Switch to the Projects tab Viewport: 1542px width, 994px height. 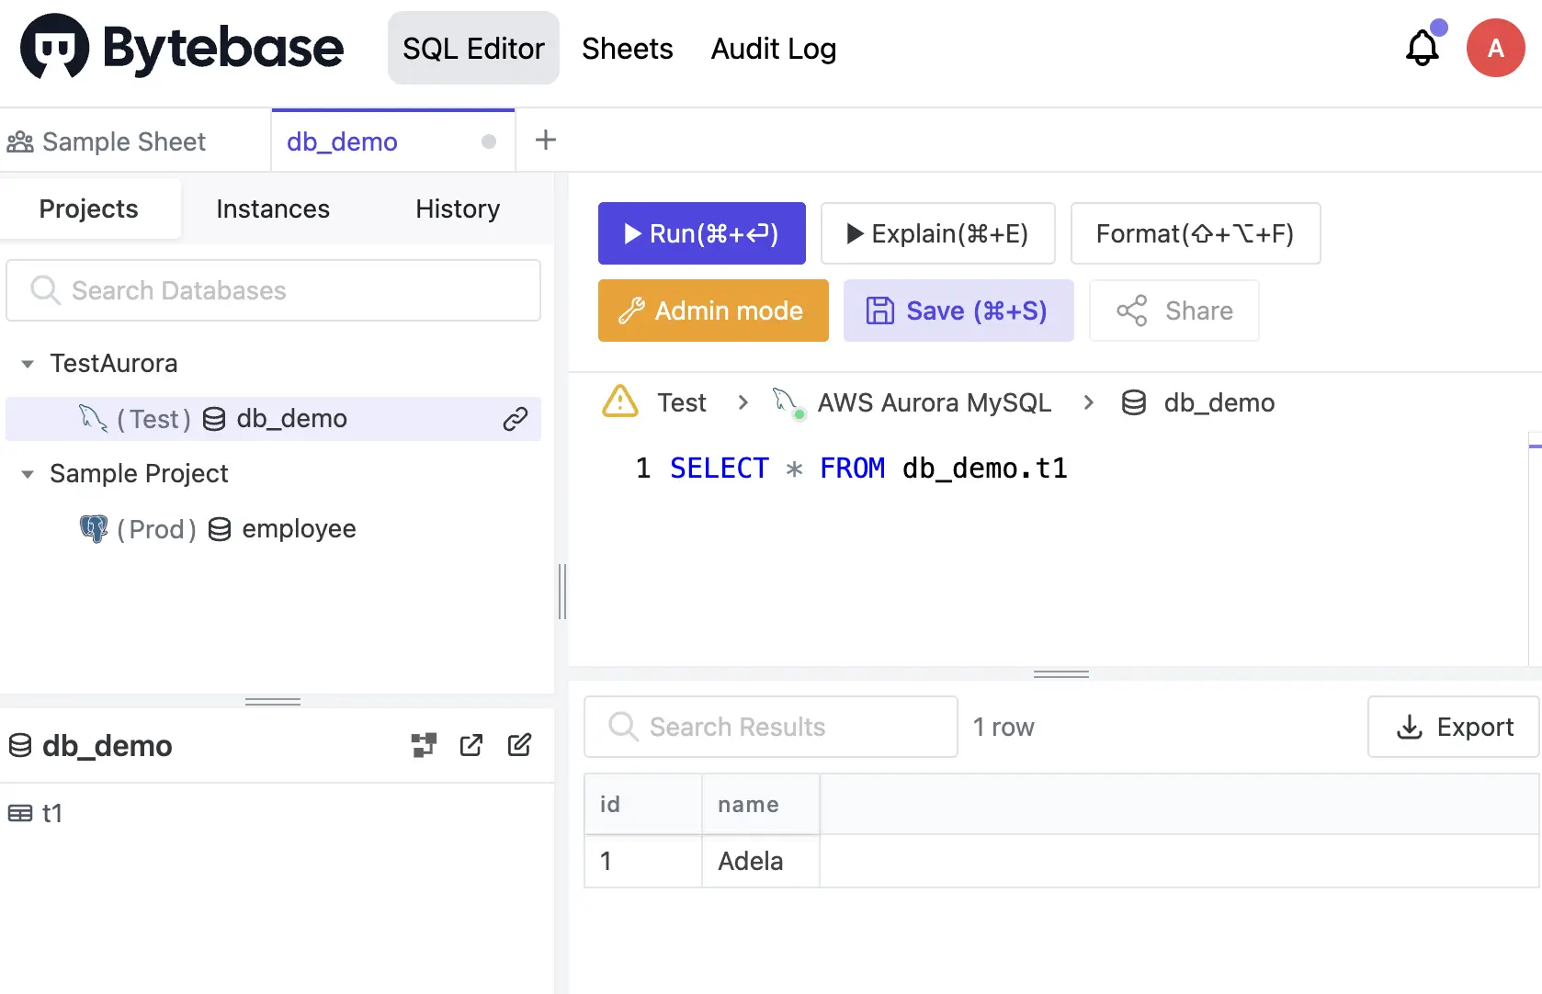89,209
